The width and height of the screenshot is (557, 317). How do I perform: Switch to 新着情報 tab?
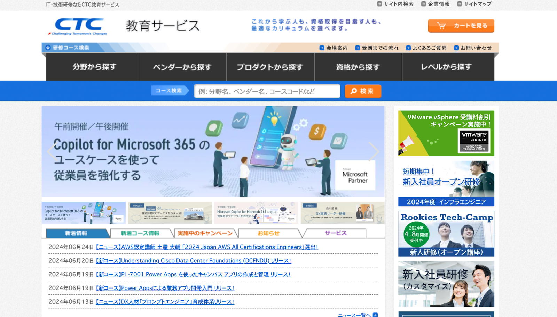(x=76, y=233)
